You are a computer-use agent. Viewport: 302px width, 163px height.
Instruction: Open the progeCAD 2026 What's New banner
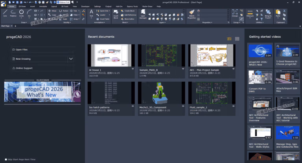pyautogui.click(x=42, y=92)
